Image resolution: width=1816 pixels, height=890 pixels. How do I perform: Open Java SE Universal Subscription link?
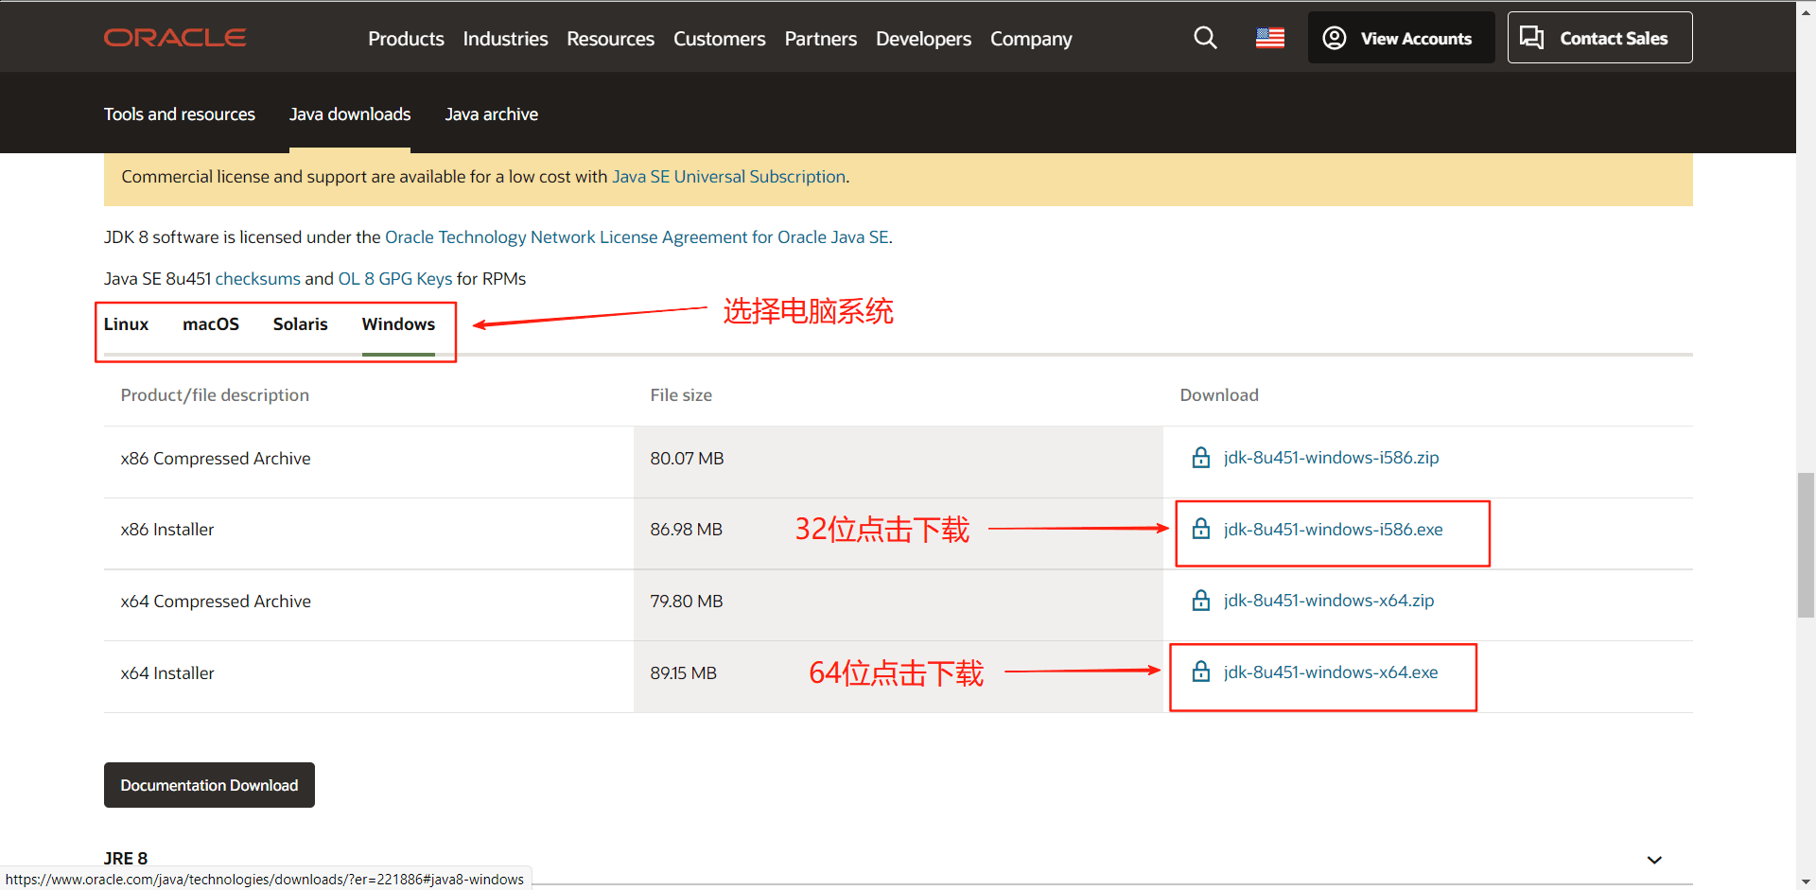[x=728, y=177]
